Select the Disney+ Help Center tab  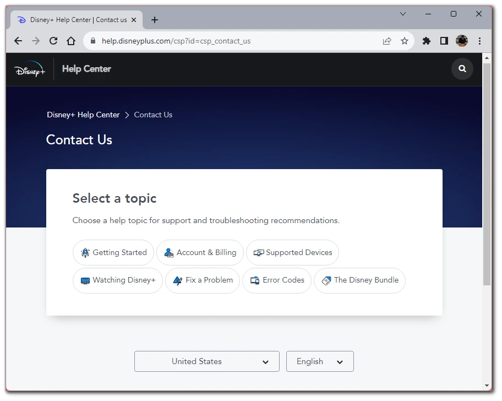[77, 20]
